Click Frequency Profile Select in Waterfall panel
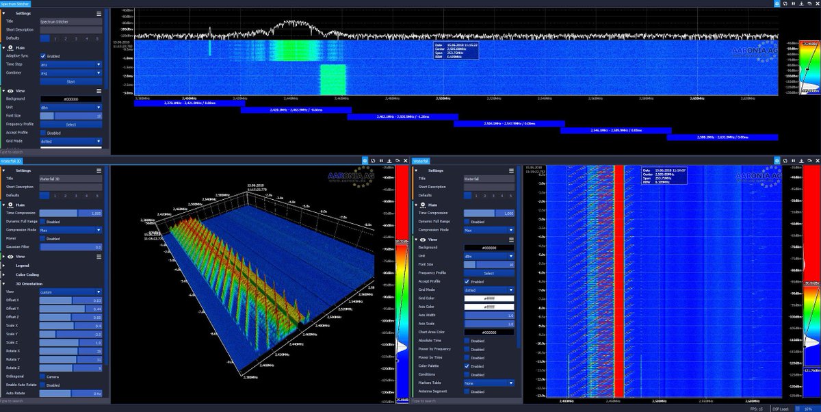The width and height of the screenshot is (821, 412). tap(488, 273)
